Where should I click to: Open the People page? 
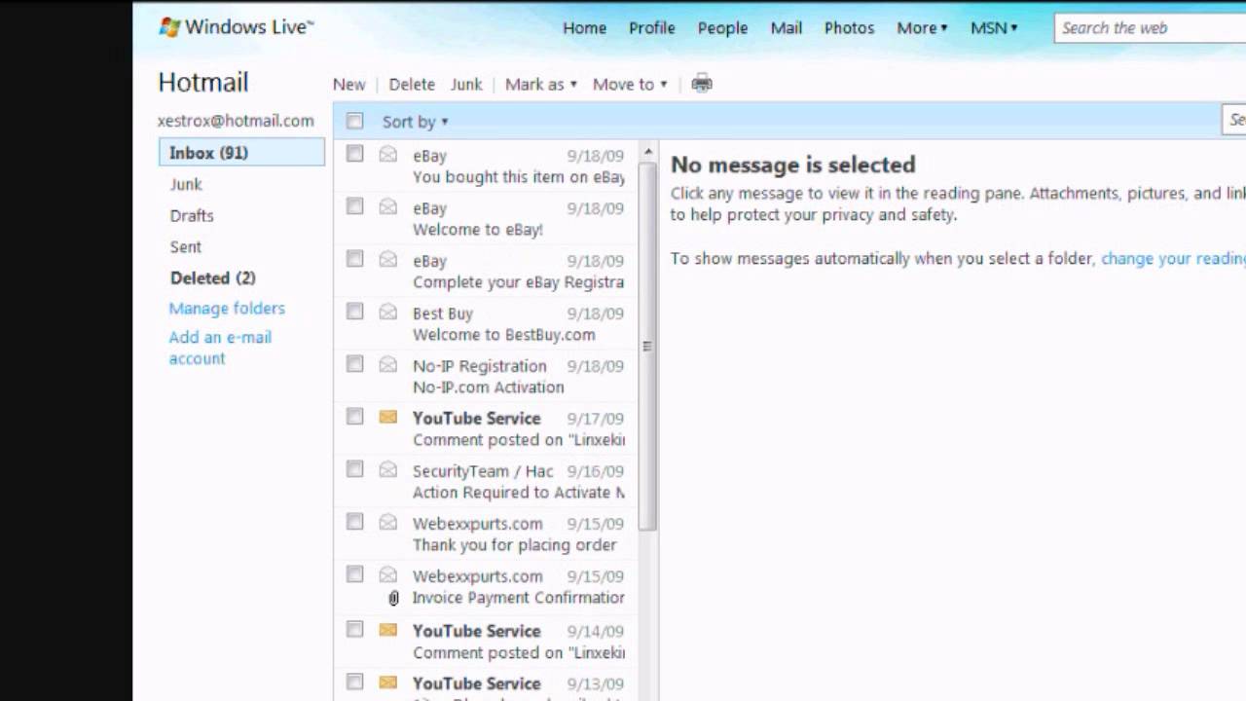[722, 28]
